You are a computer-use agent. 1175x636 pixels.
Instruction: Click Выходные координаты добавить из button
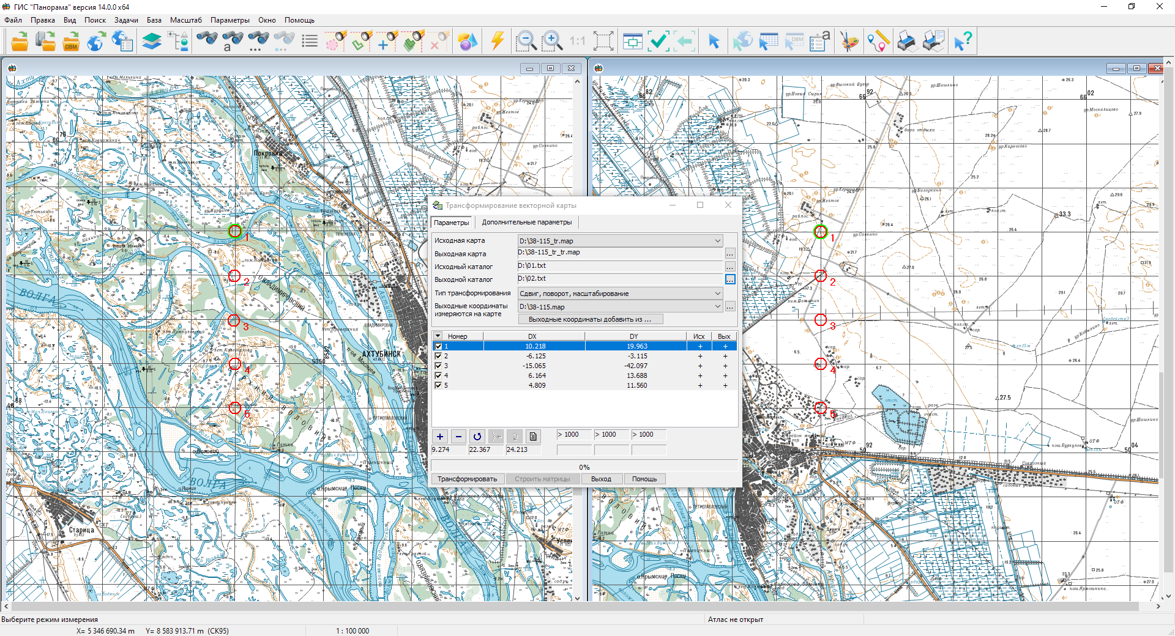(x=591, y=319)
